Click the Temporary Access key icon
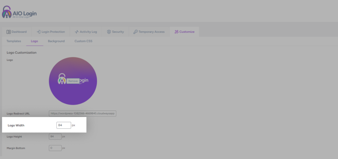 (x=135, y=32)
